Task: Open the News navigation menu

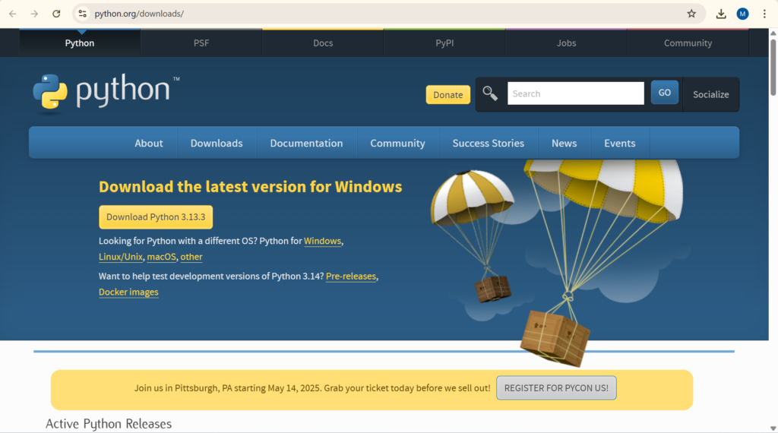Action: [x=565, y=143]
